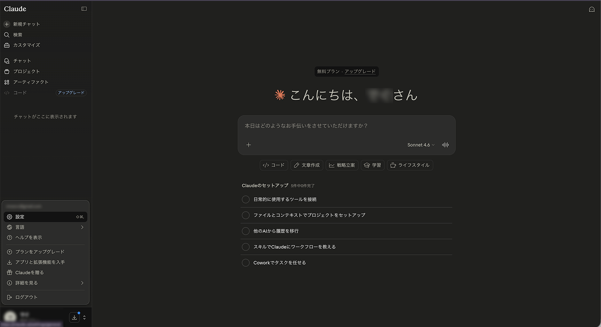The height and width of the screenshot is (327, 601).
Task: Click the orange Claude spark logo
Action: coord(280,95)
